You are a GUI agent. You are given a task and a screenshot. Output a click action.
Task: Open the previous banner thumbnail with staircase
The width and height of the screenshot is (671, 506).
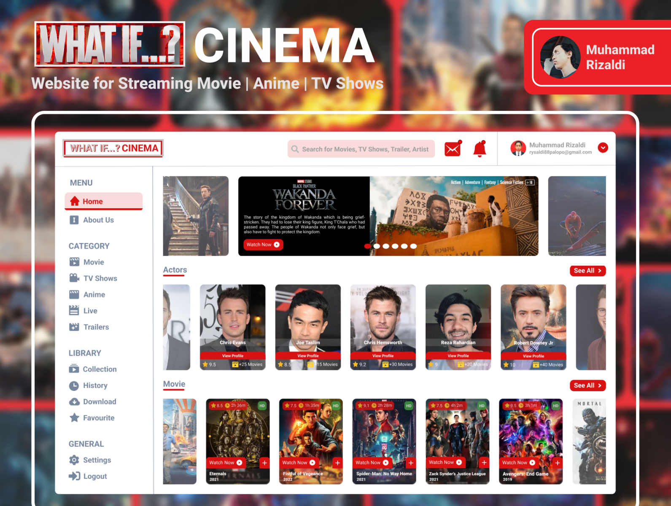coord(196,216)
